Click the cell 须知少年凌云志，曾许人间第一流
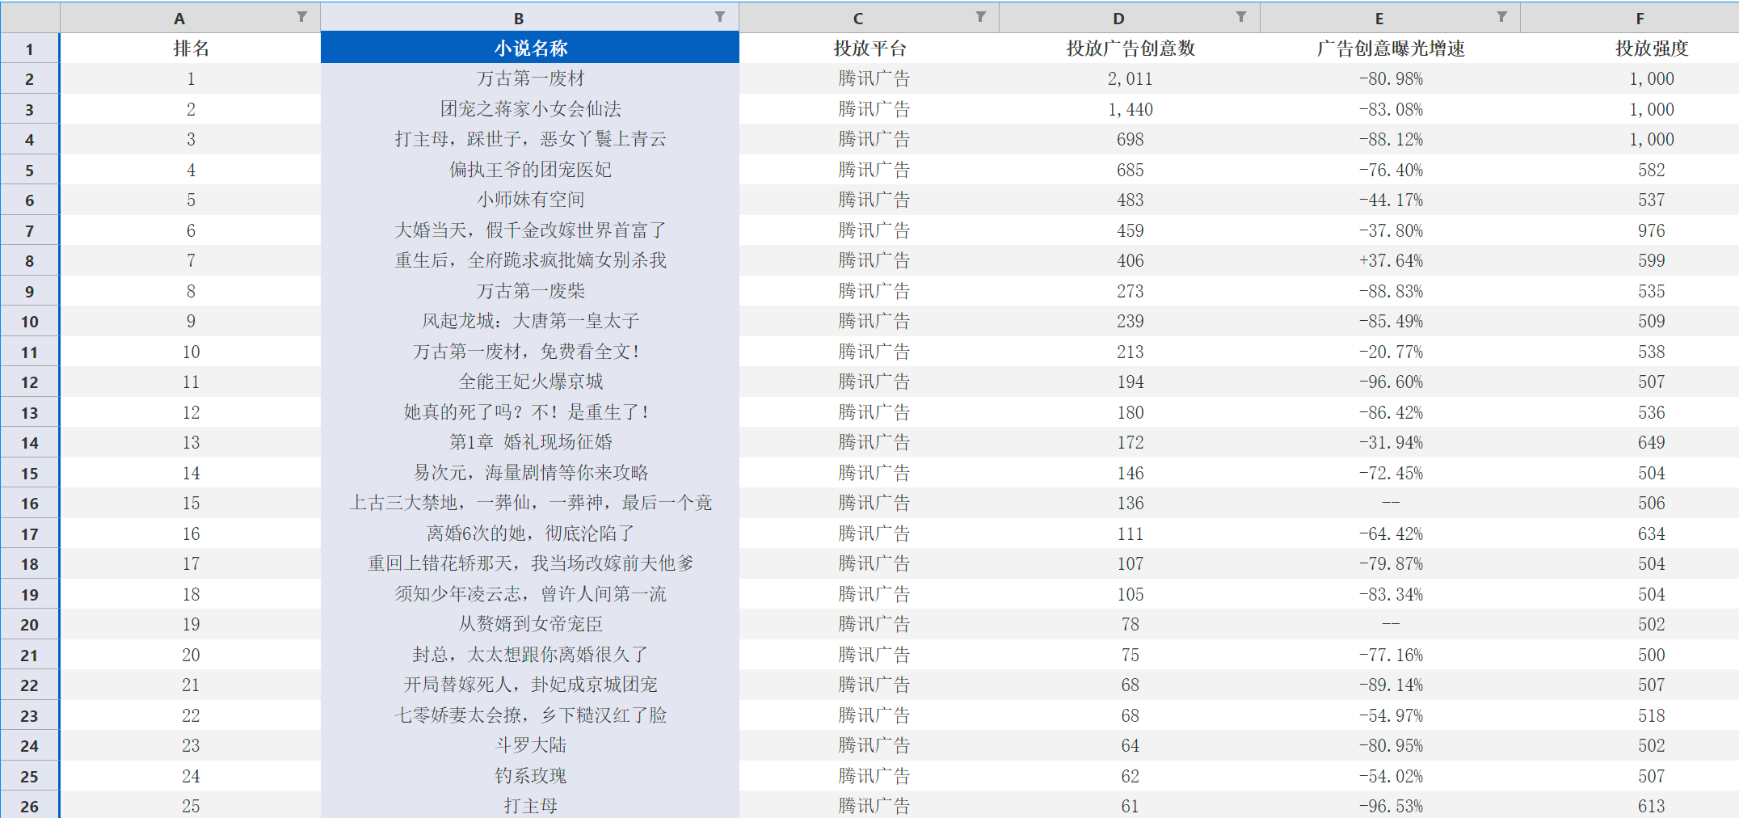Viewport: 1739px width, 818px height. click(x=530, y=594)
